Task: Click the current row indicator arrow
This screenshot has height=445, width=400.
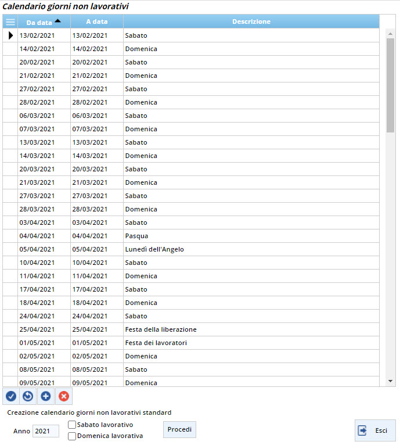Action: (x=10, y=35)
